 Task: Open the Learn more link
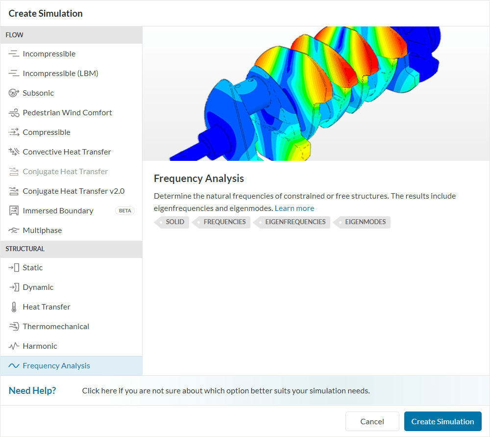point(294,208)
